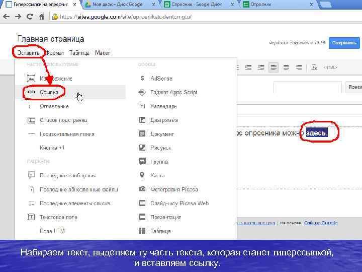The width and height of the screenshot is (362, 272).
Task: Click the AdSense dollar icon
Action: 142,79
